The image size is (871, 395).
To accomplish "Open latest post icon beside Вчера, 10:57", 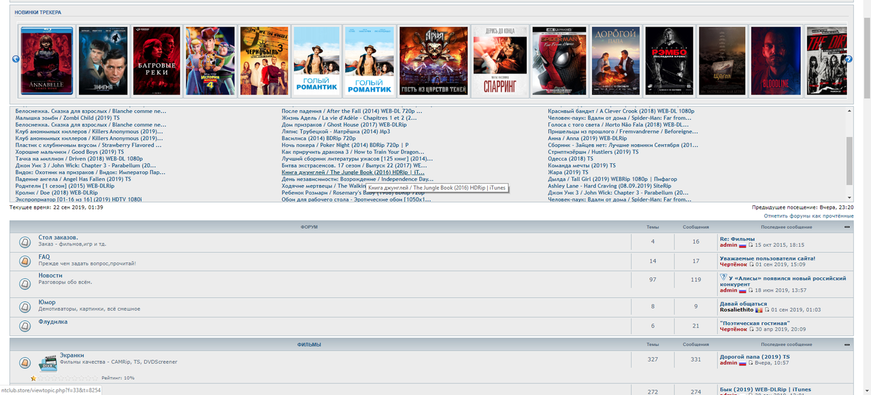I will point(752,363).
